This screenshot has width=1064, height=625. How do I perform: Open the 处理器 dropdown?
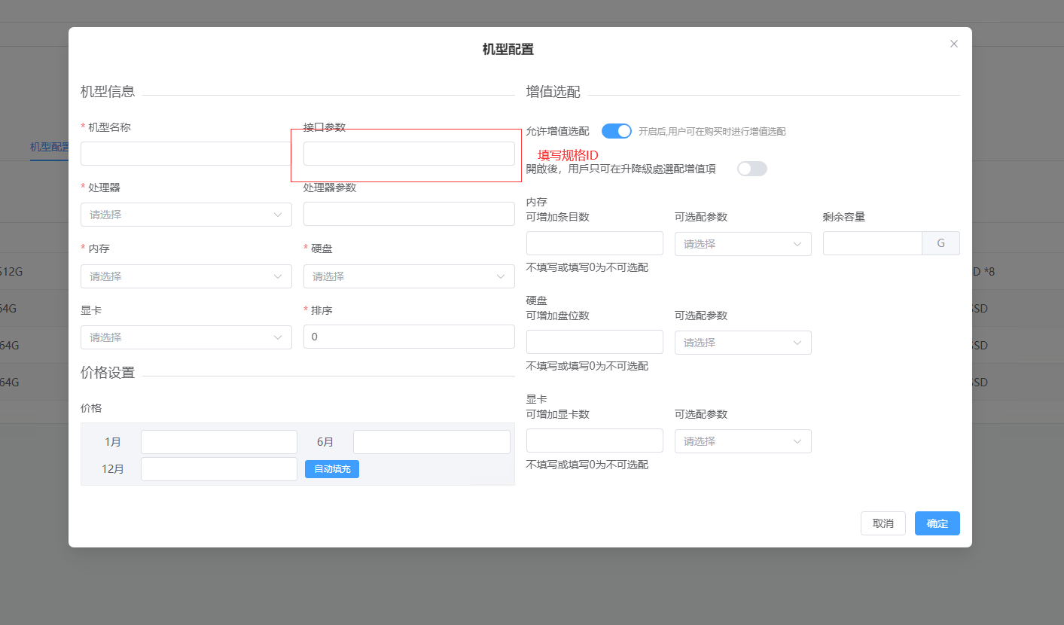186,215
